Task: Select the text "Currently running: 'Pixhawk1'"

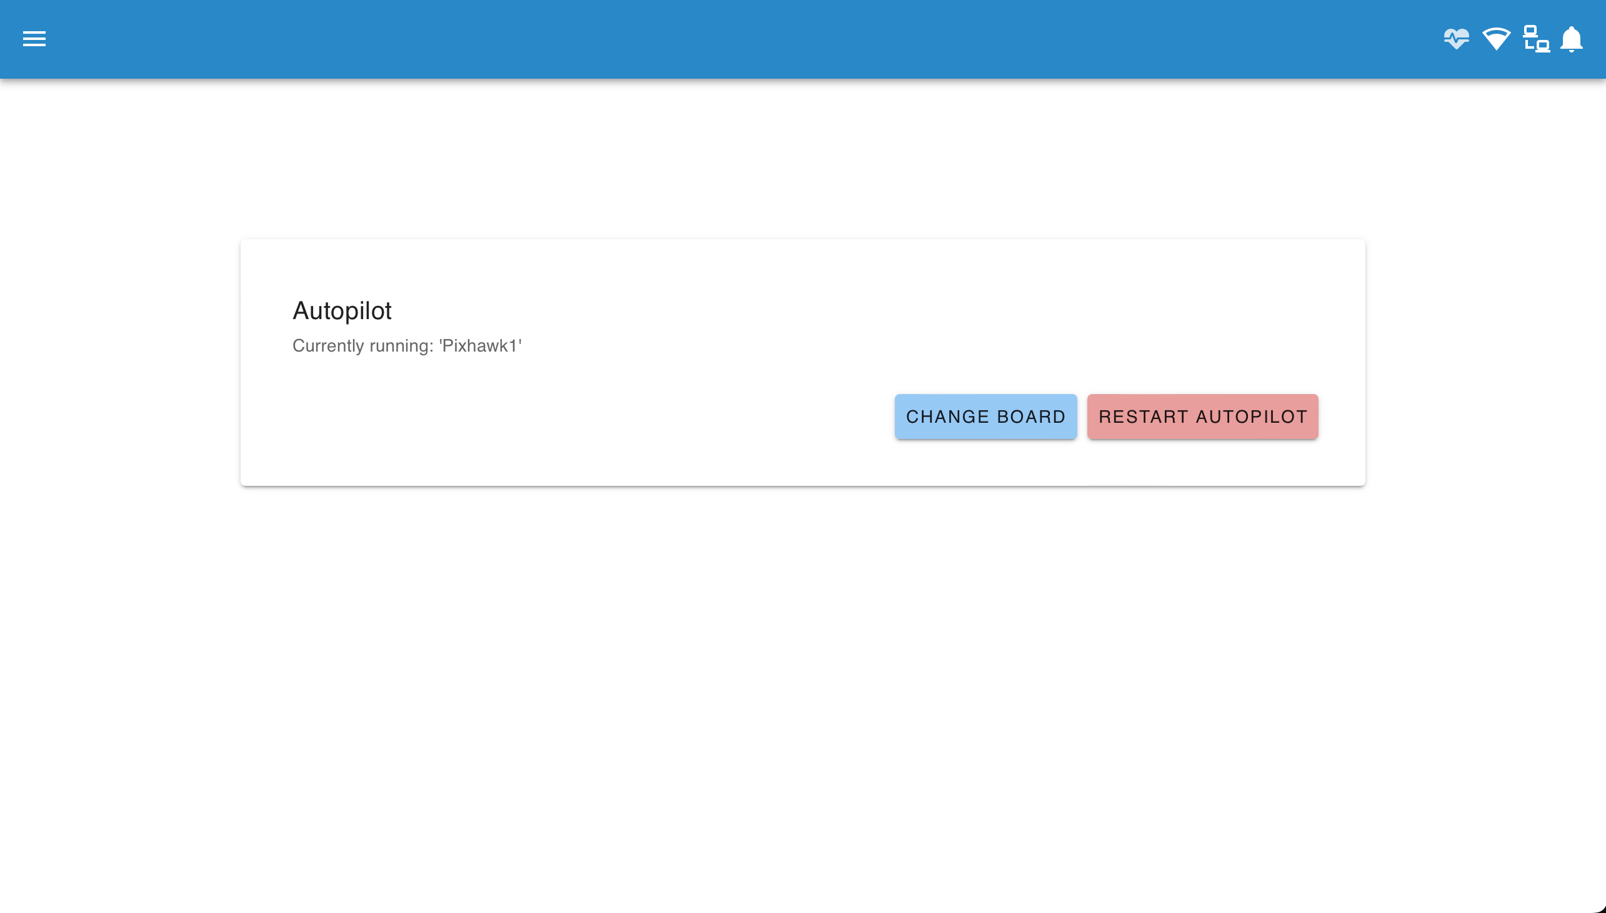Action: click(407, 346)
